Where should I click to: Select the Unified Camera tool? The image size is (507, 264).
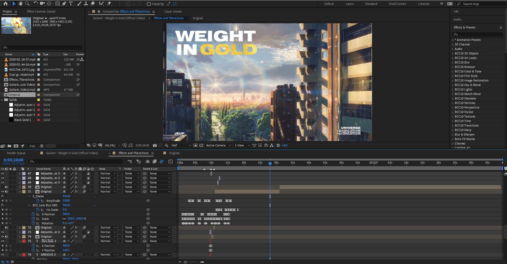coord(43,4)
